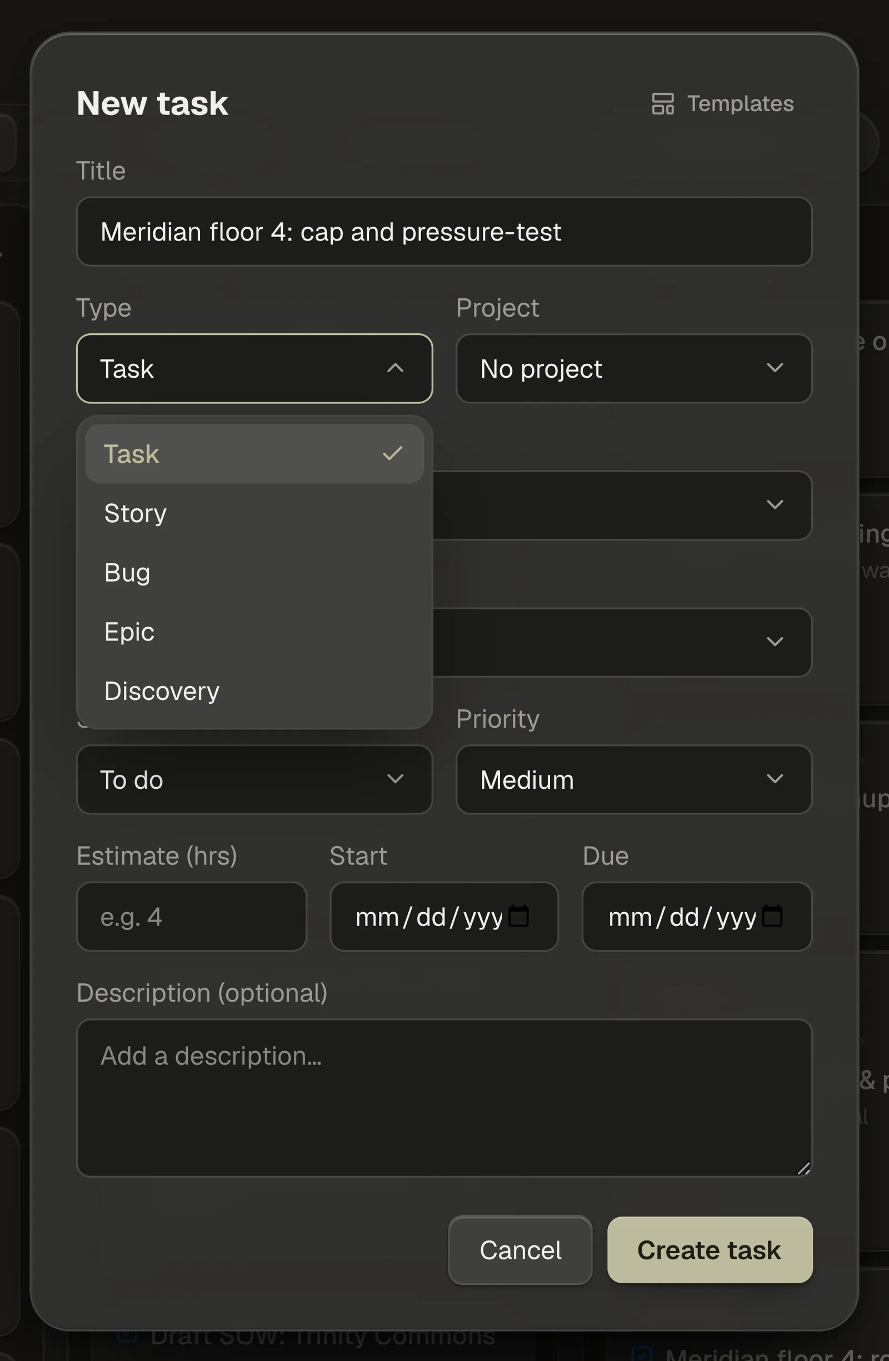This screenshot has height=1361, width=889.
Task: Open the Project dropdown showing No project
Action: tap(634, 368)
